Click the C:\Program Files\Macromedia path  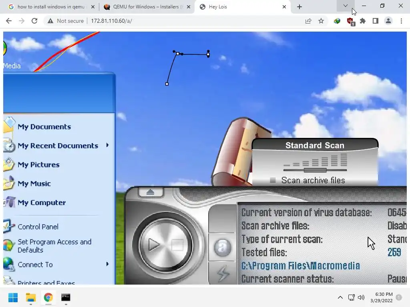pos(300,266)
